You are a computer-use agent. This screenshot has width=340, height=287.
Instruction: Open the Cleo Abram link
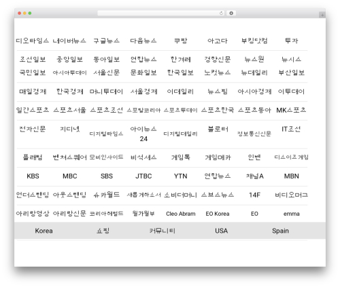pyautogui.click(x=180, y=214)
